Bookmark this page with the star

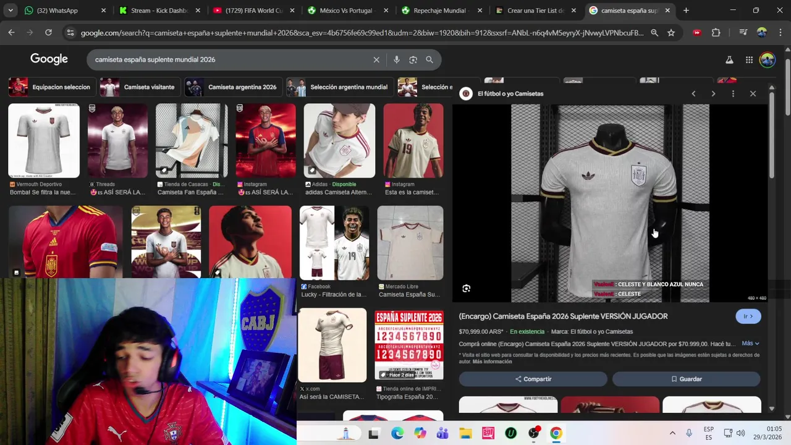[x=671, y=33]
